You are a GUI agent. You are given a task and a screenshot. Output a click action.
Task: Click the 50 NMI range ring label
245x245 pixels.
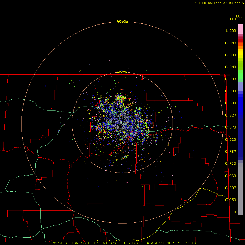pos(122,72)
